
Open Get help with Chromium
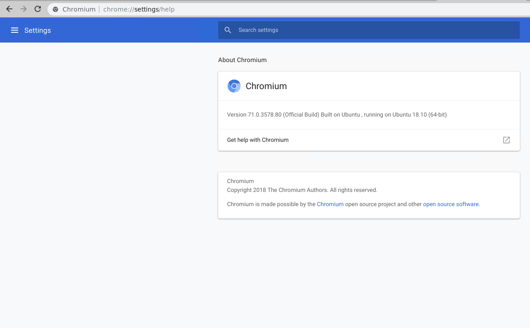(369, 140)
